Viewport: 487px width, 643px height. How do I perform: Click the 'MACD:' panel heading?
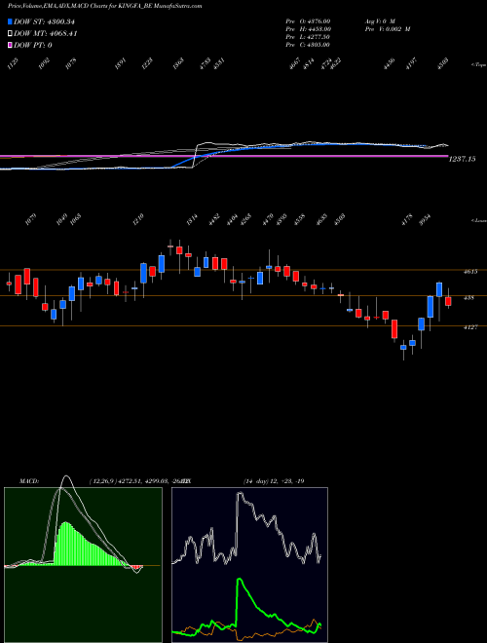coord(28,481)
